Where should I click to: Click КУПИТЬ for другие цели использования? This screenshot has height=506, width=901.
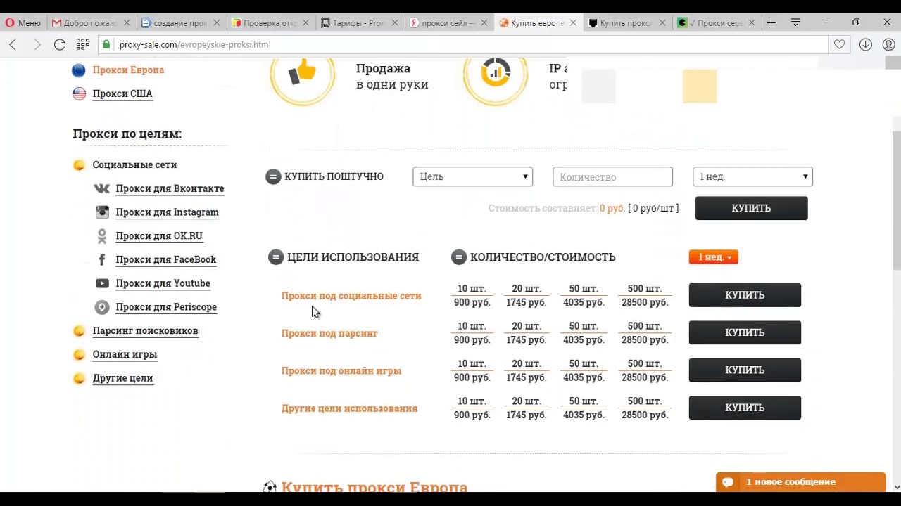click(745, 408)
